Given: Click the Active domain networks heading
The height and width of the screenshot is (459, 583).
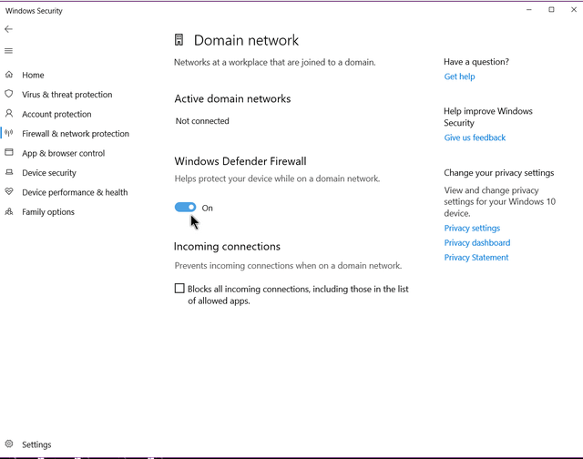Looking at the screenshot, I should (x=232, y=99).
